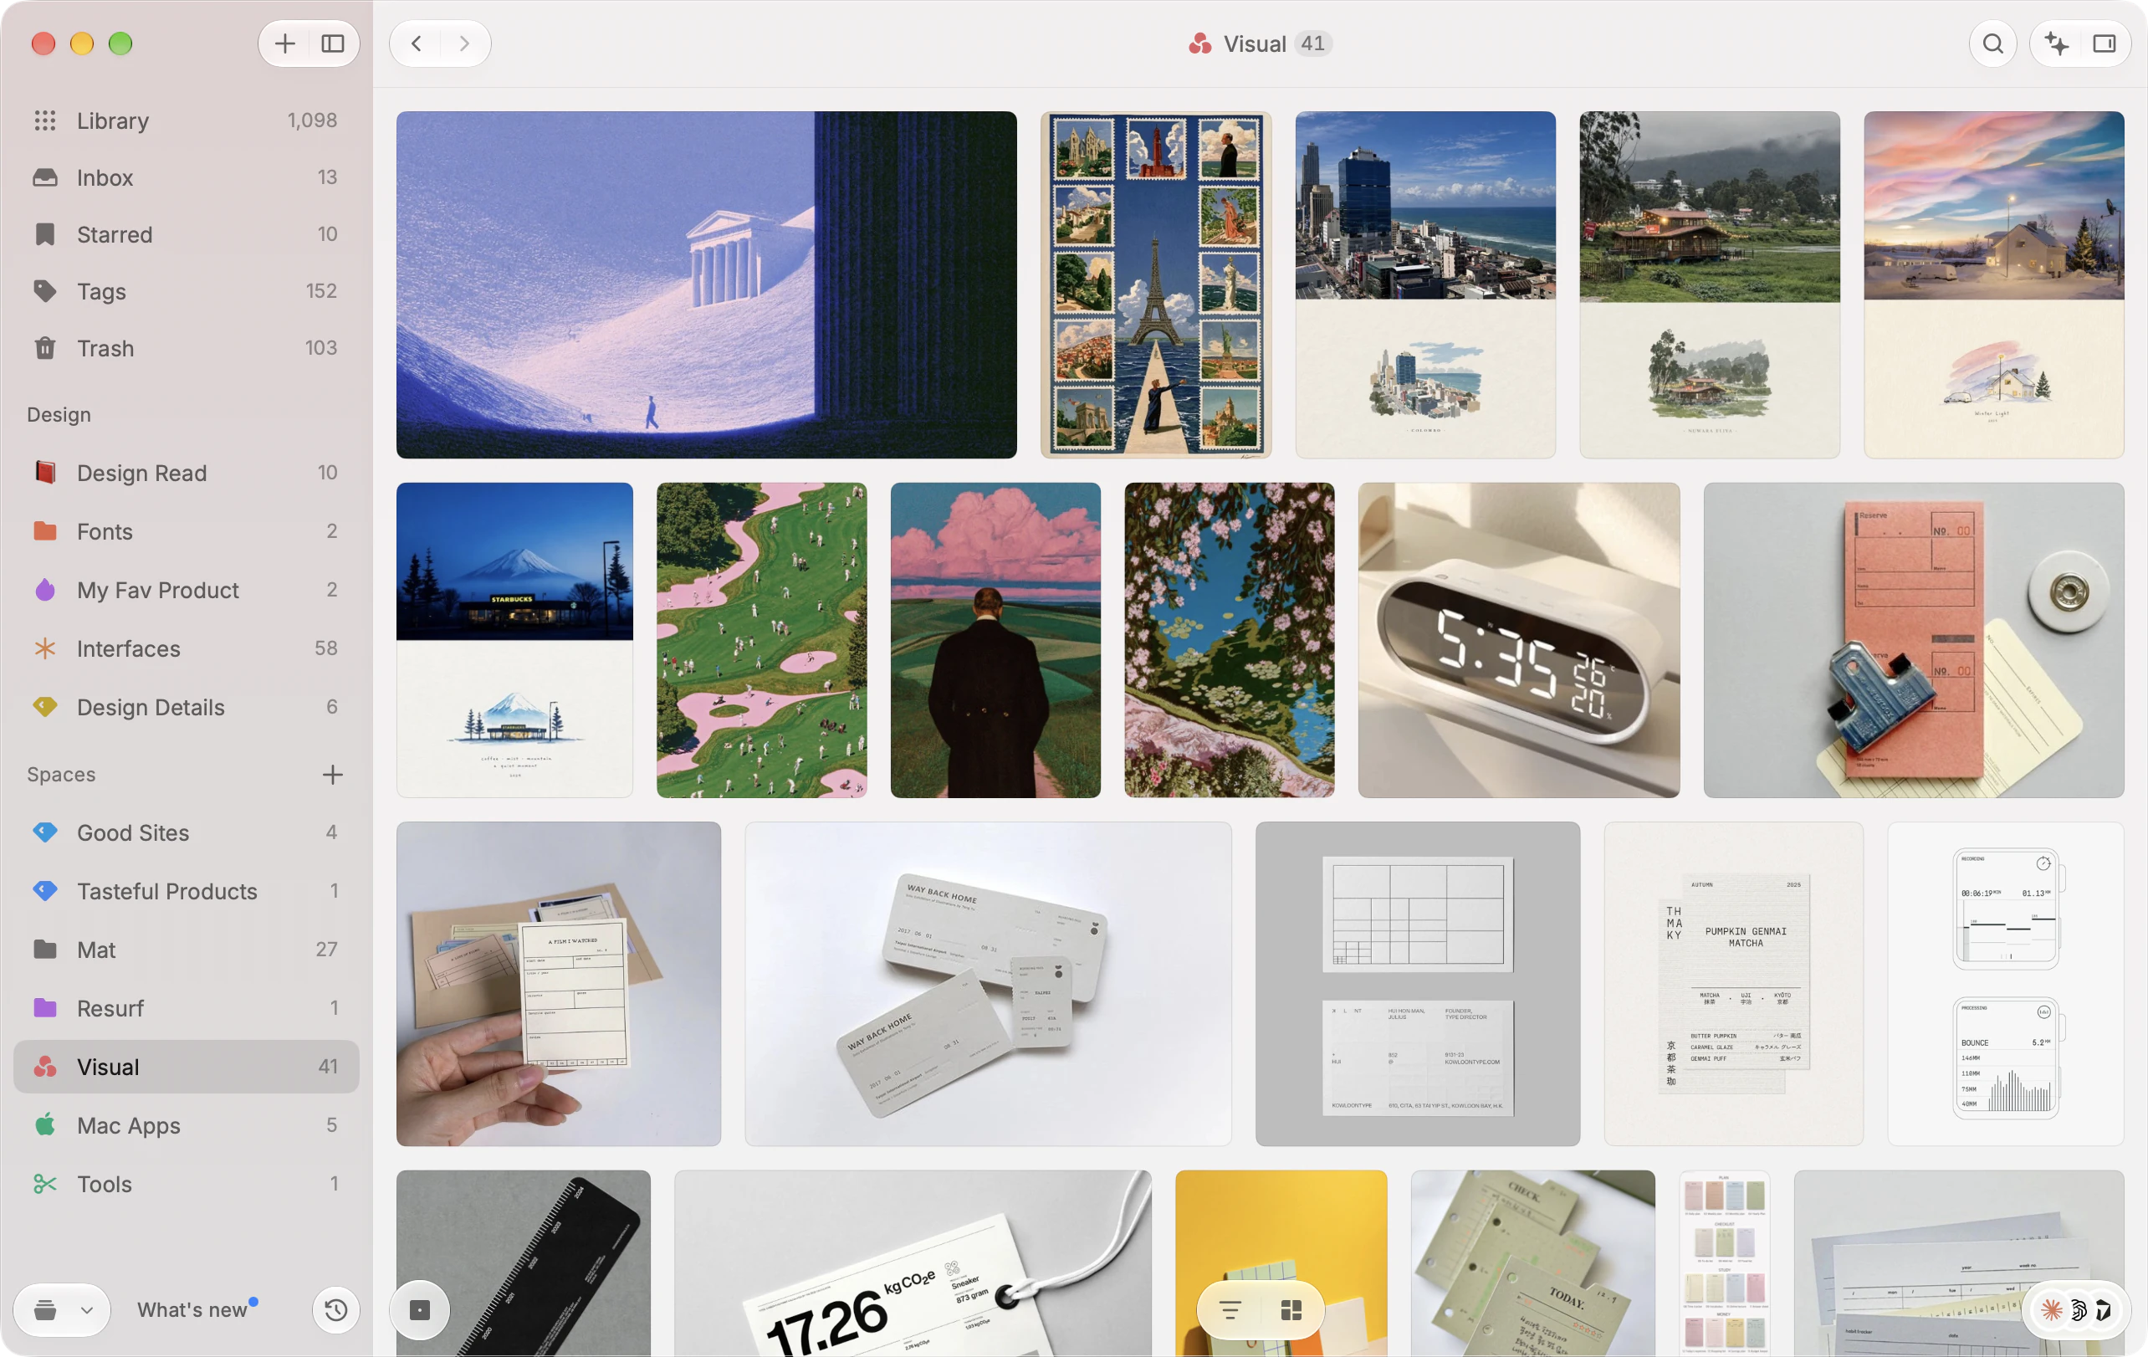2148x1357 pixels.
Task: Open the Way Back Home tickets image
Action: [989, 984]
